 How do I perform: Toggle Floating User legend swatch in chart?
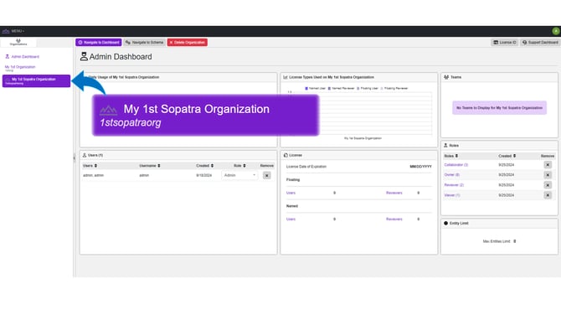point(358,89)
